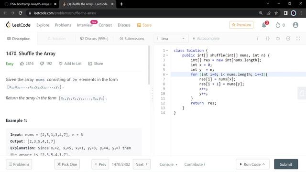Go to the Next problem
The width and height of the screenshot is (306, 172).
pos(142,164)
